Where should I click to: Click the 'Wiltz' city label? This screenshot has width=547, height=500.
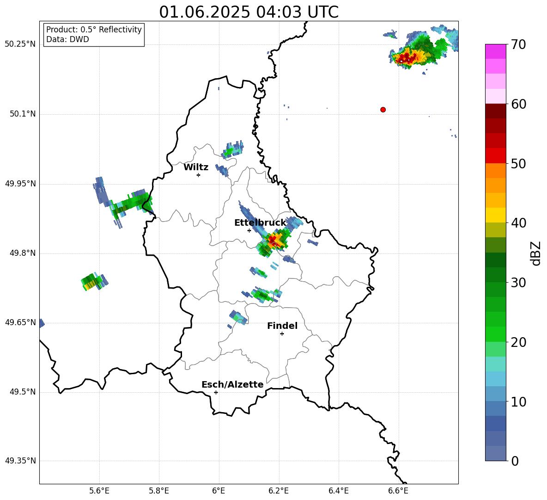[196, 167]
